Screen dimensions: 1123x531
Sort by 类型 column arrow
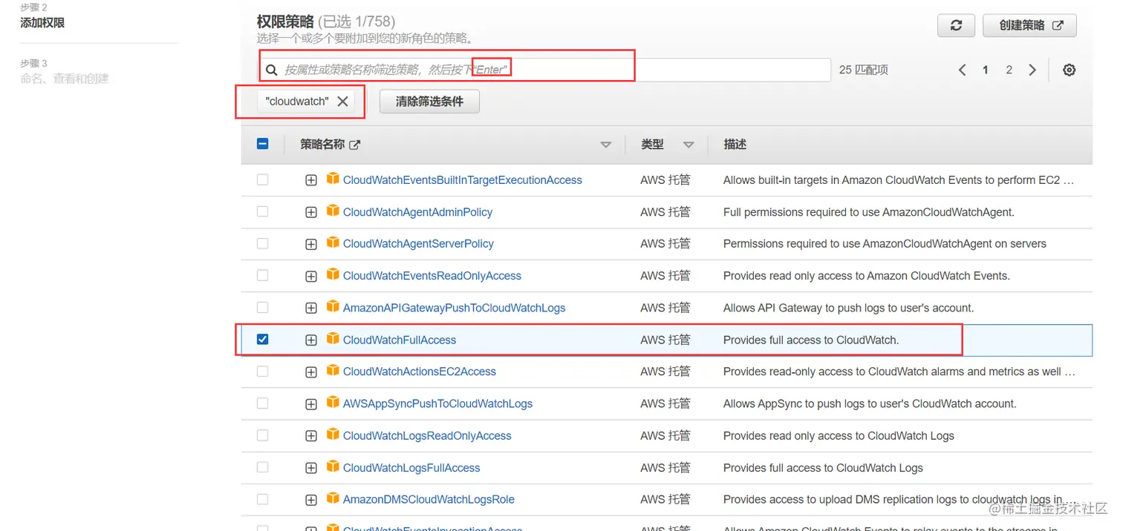[689, 145]
